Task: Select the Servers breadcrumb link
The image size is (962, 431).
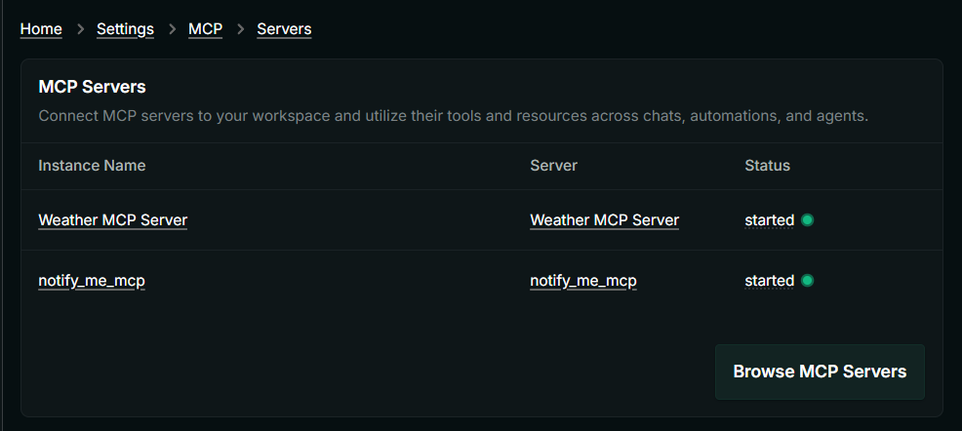Action: click(x=284, y=29)
